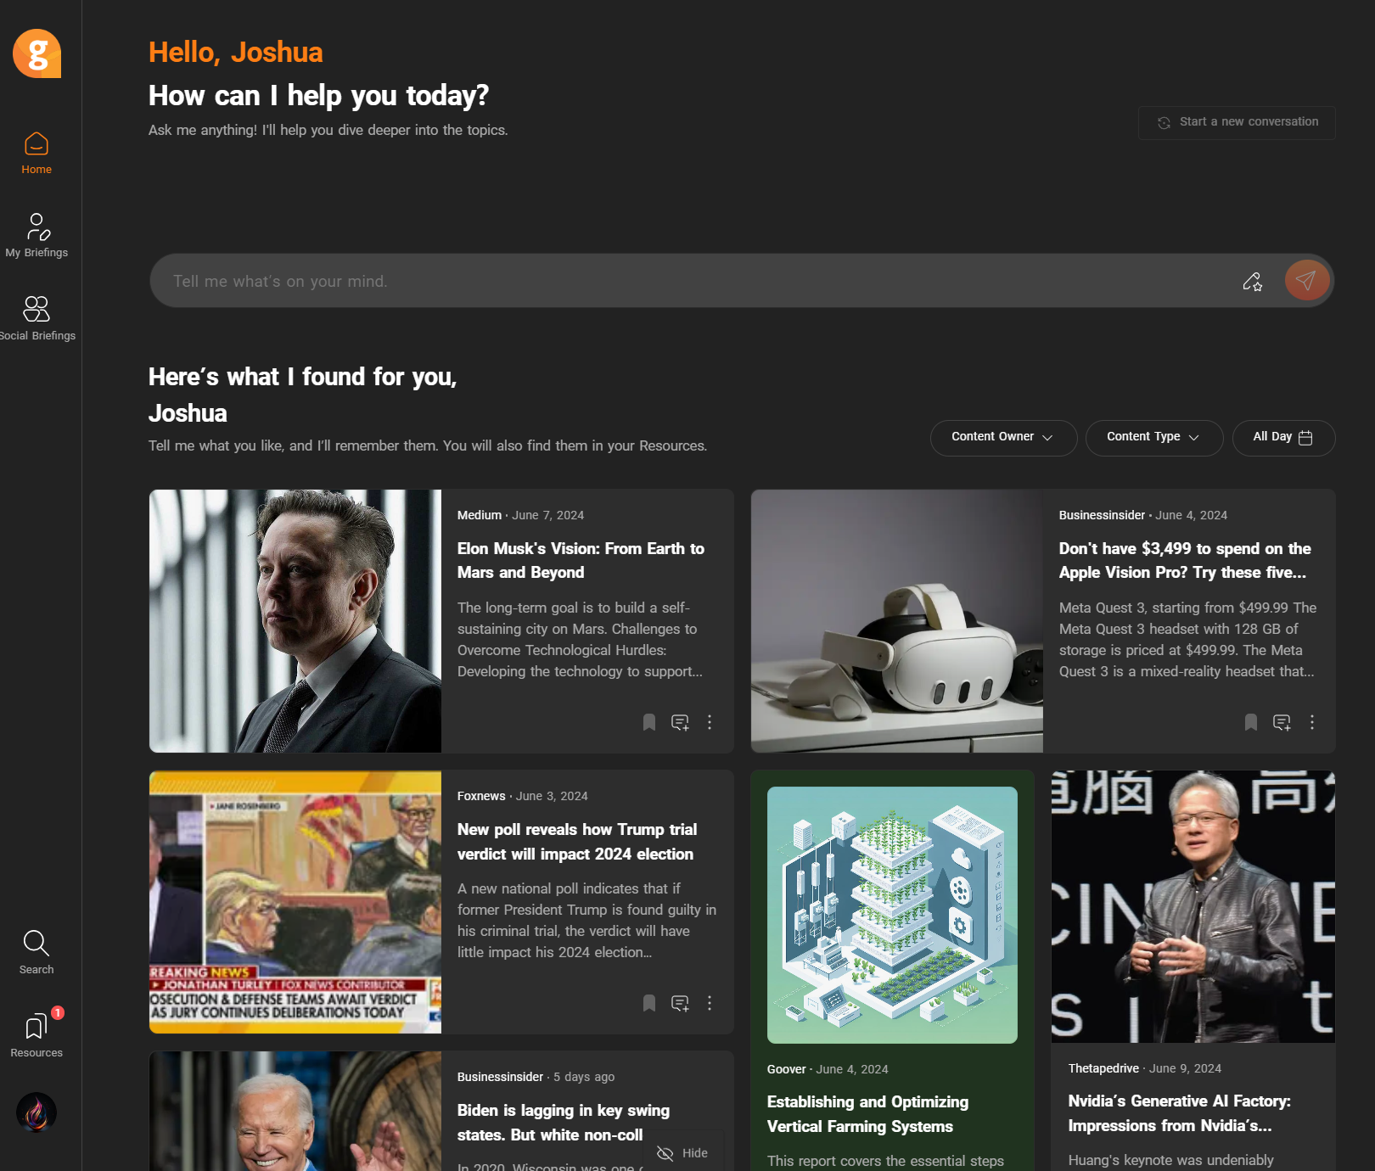This screenshot has width=1375, height=1171.
Task: Bookmark the Apple Vision Pro alternatives article
Action: coord(1251,722)
